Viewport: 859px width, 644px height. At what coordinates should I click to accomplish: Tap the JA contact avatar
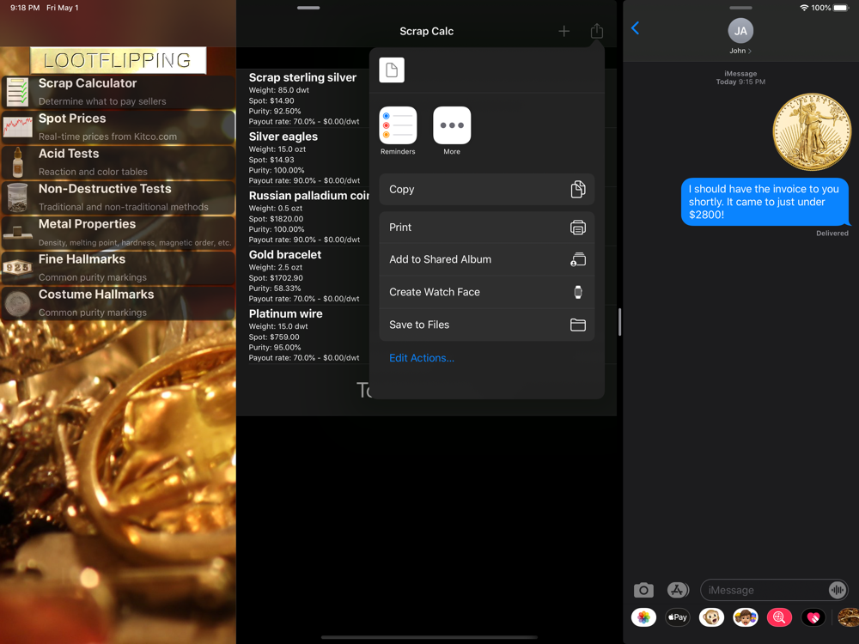click(x=740, y=31)
